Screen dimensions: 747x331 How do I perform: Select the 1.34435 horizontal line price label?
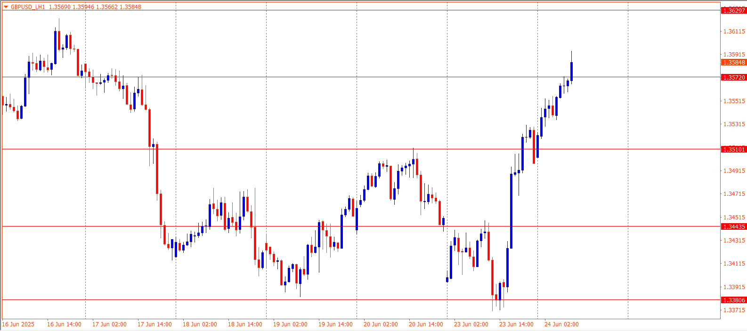coord(734,226)
